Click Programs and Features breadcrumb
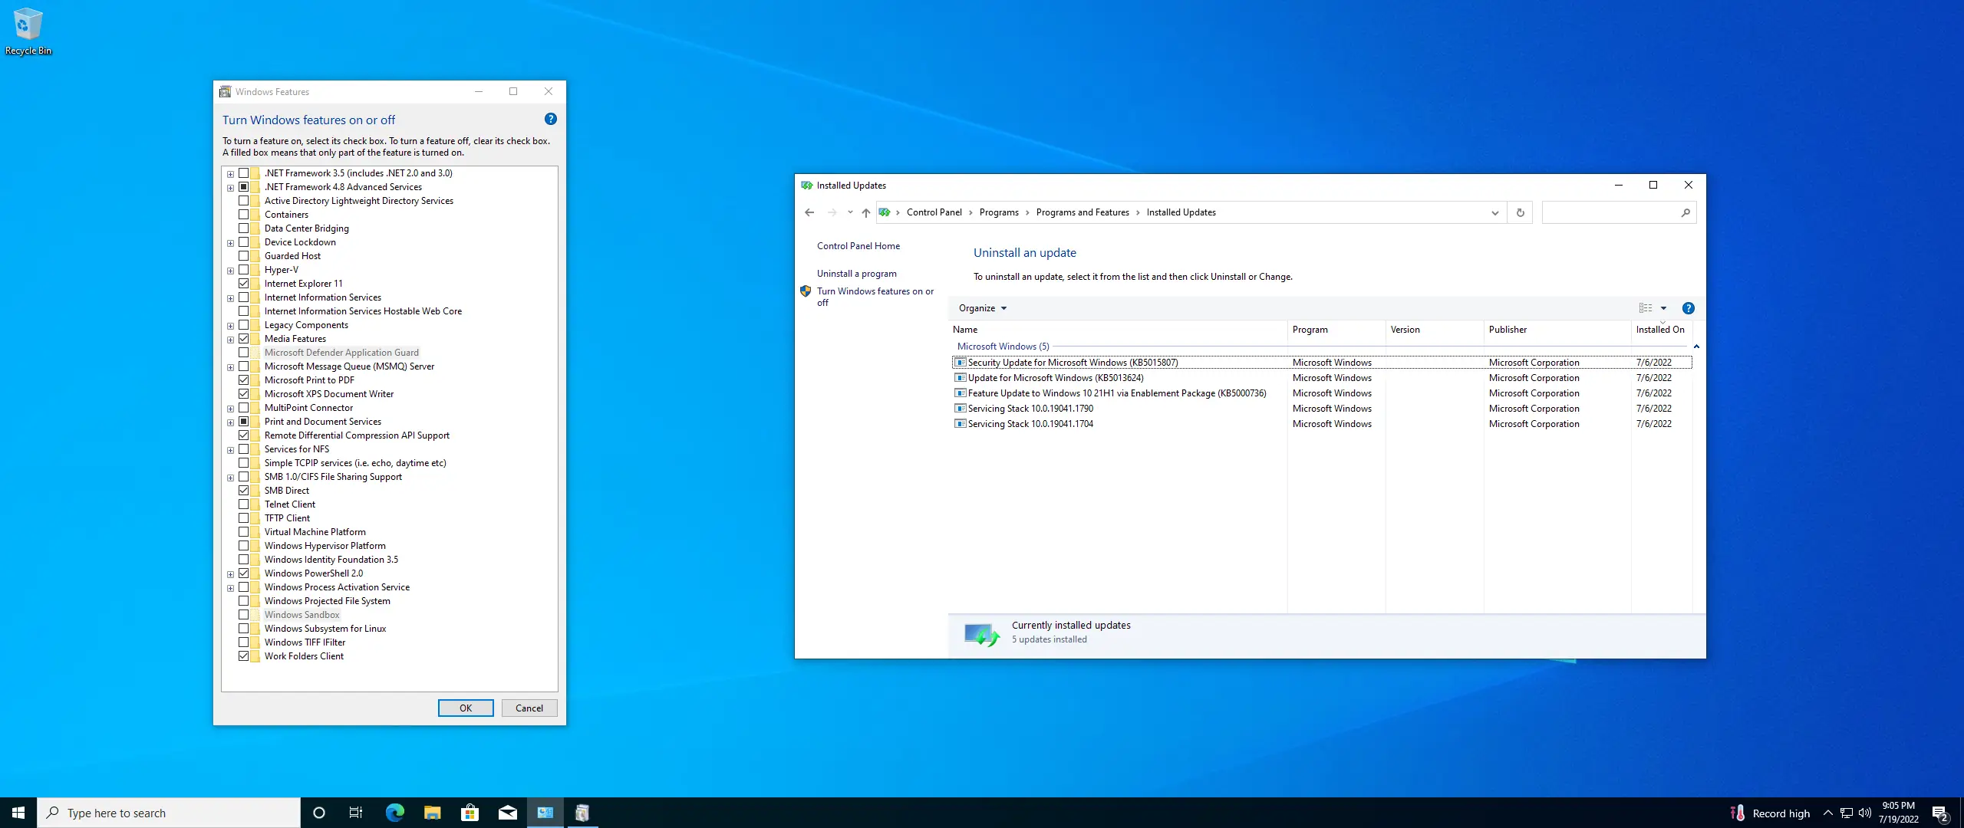Screen dimensions: 1964x828 pos(1082,212)
